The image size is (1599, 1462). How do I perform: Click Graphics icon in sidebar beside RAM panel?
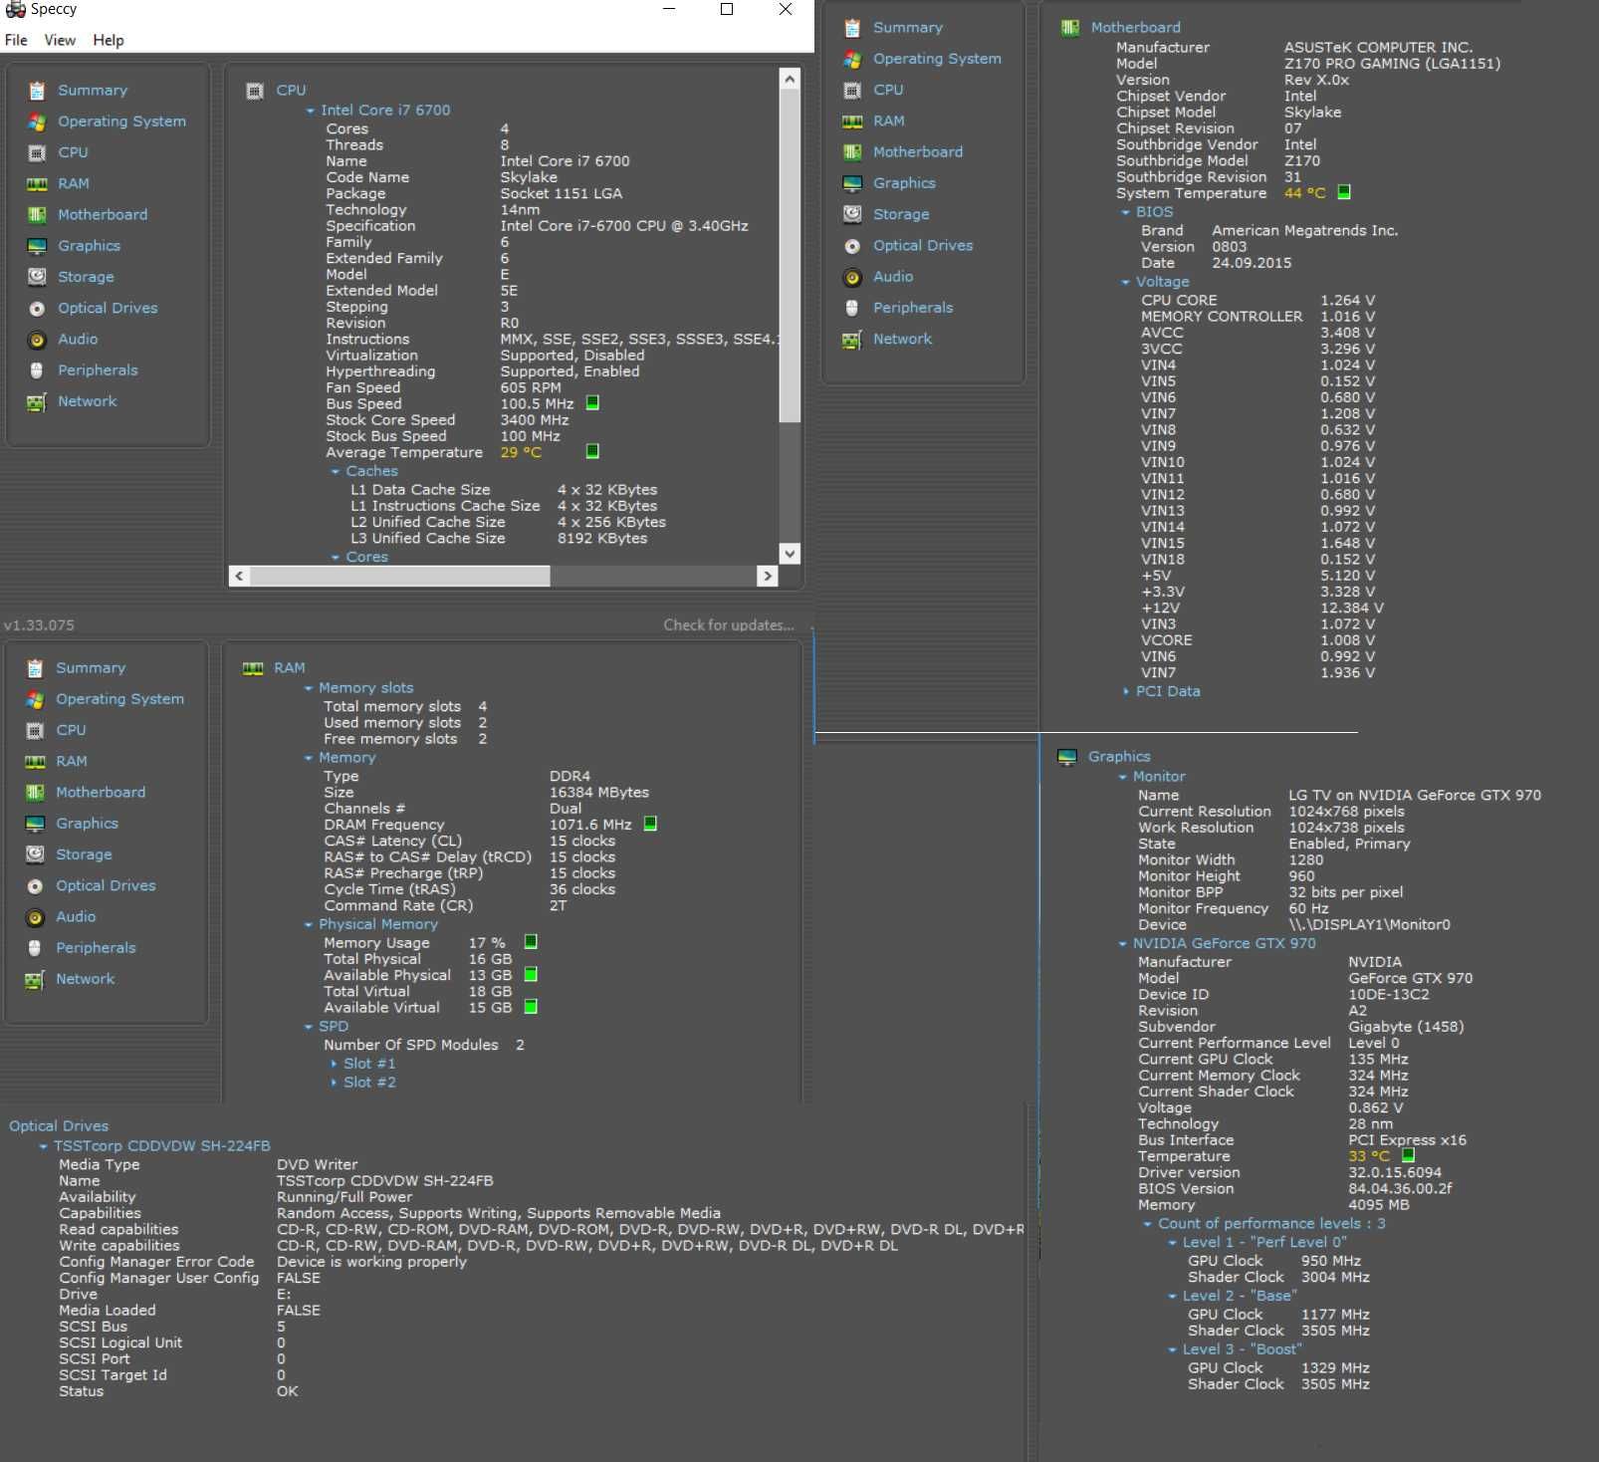[35, 824]
